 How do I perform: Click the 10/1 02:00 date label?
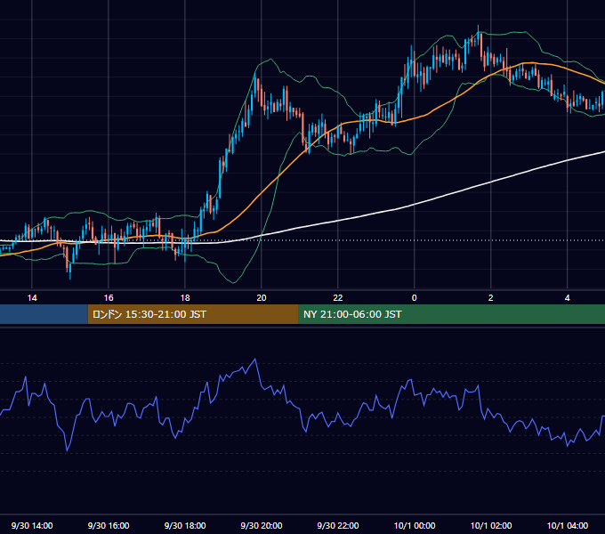(x=491, y=525)
